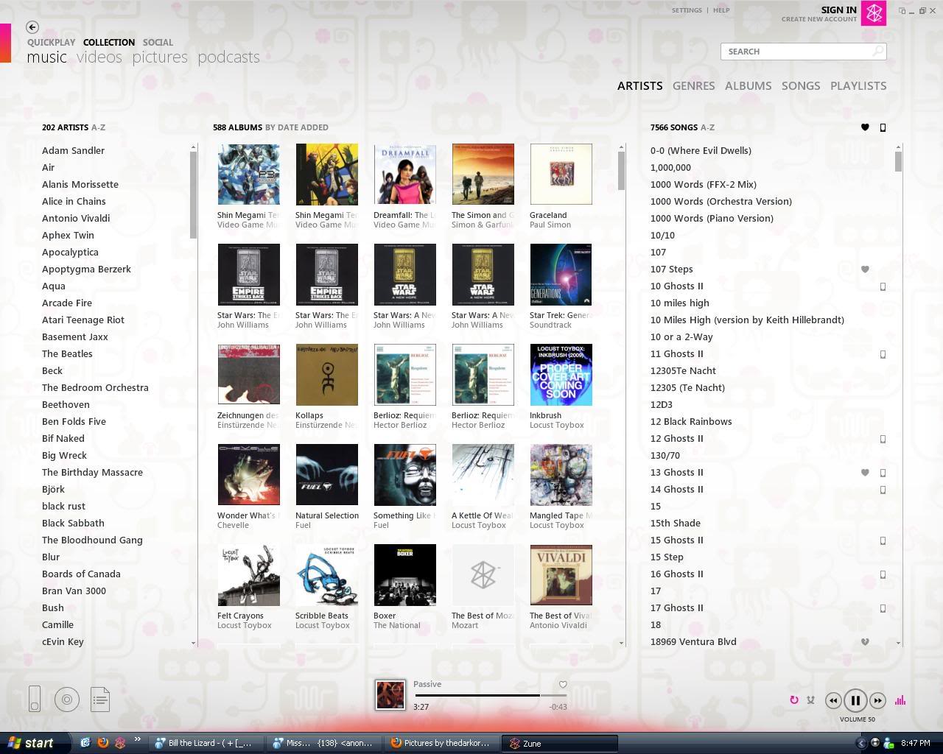This screenshot has width=943, height=754.
Task: Select artist Boards of Canada
Action: (81, 574)
